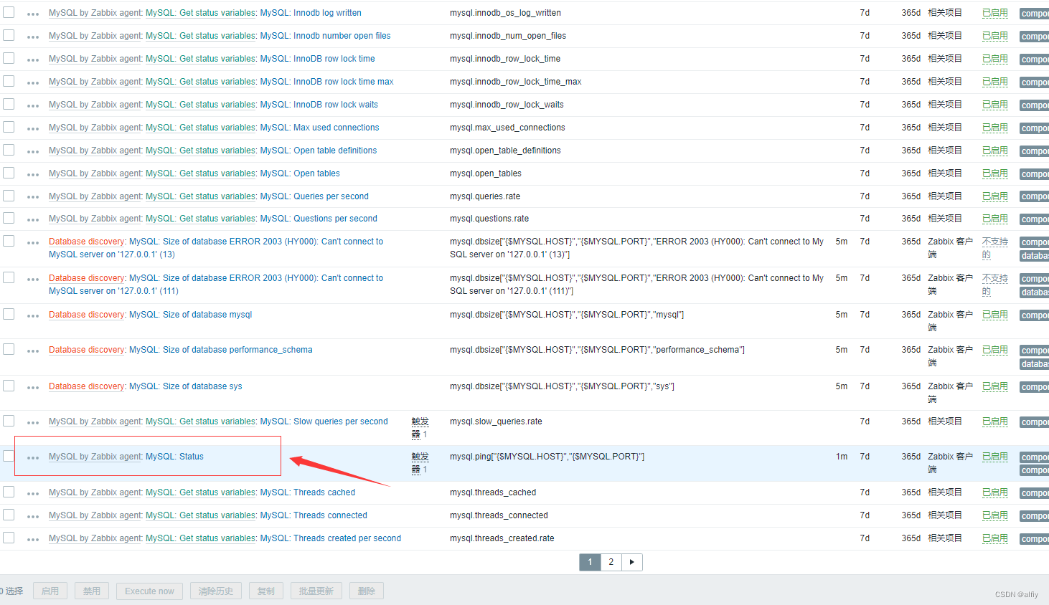Open the three-dot menu for Threads connected
The image size is (1049, 605).
[33, 517]
